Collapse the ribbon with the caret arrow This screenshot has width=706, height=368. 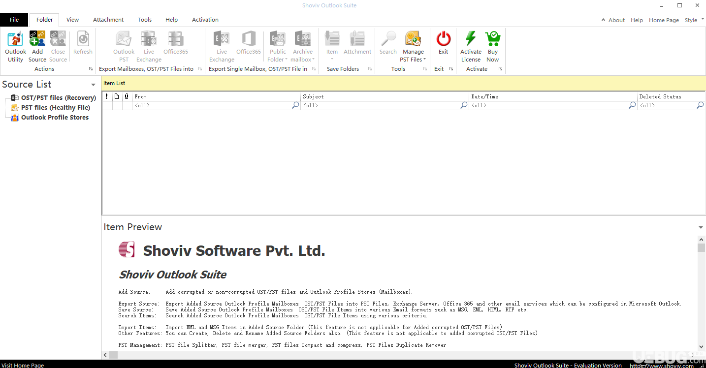coord(603,20)
